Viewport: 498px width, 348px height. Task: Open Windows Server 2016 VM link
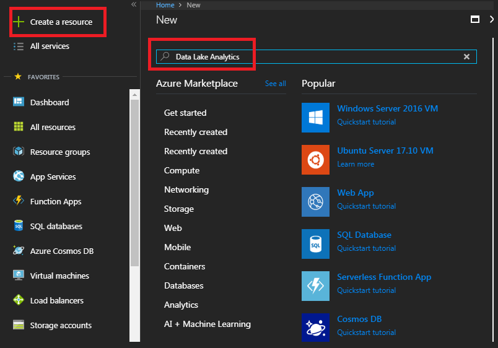tap(388, 108)
